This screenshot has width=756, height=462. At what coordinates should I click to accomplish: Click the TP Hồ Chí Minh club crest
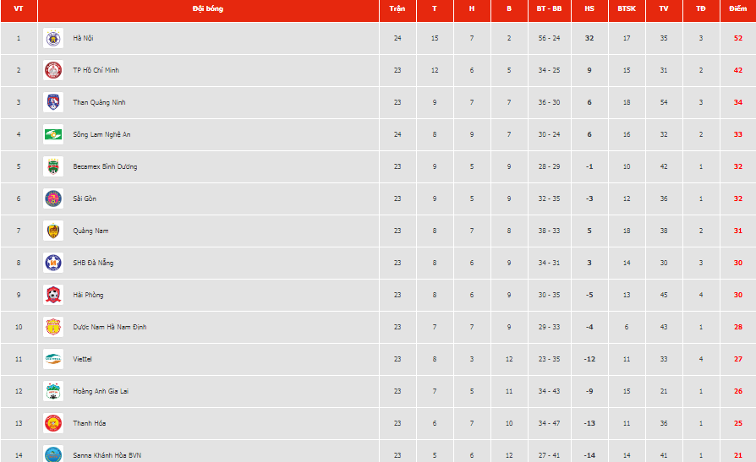53,70
